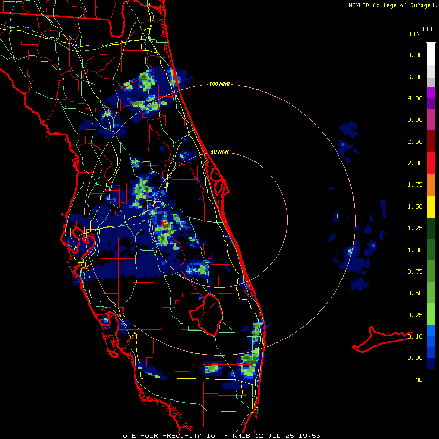
Task: Select the 6.00 legend value
Action: [x=415, y=77]
